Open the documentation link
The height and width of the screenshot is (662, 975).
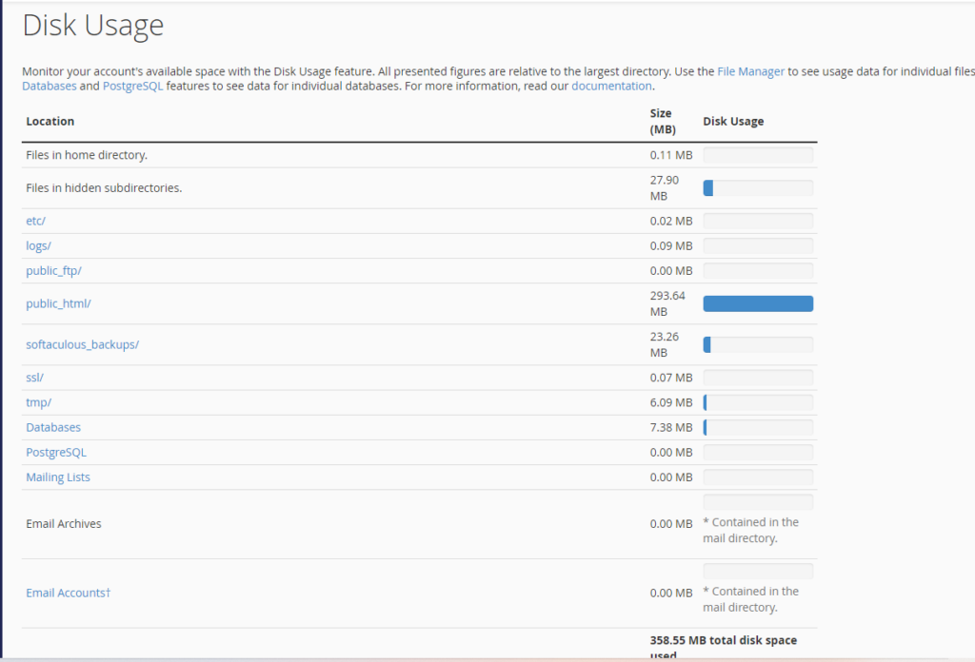click(x=610, y=86)
